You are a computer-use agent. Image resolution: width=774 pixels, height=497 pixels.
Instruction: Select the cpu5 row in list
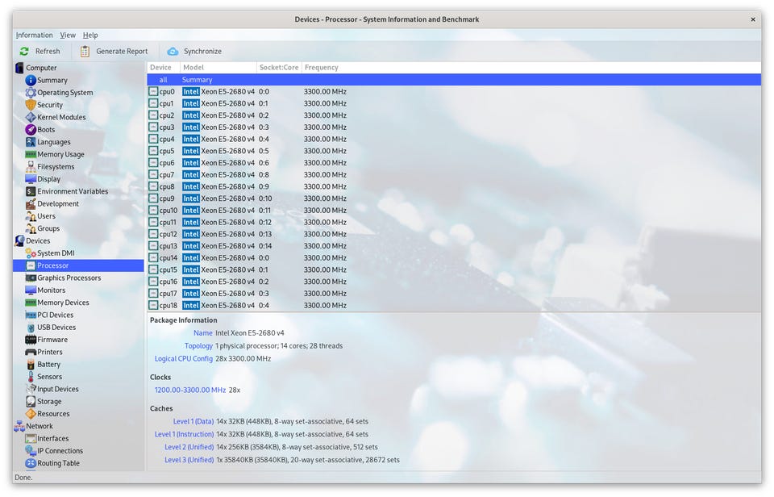242,152
